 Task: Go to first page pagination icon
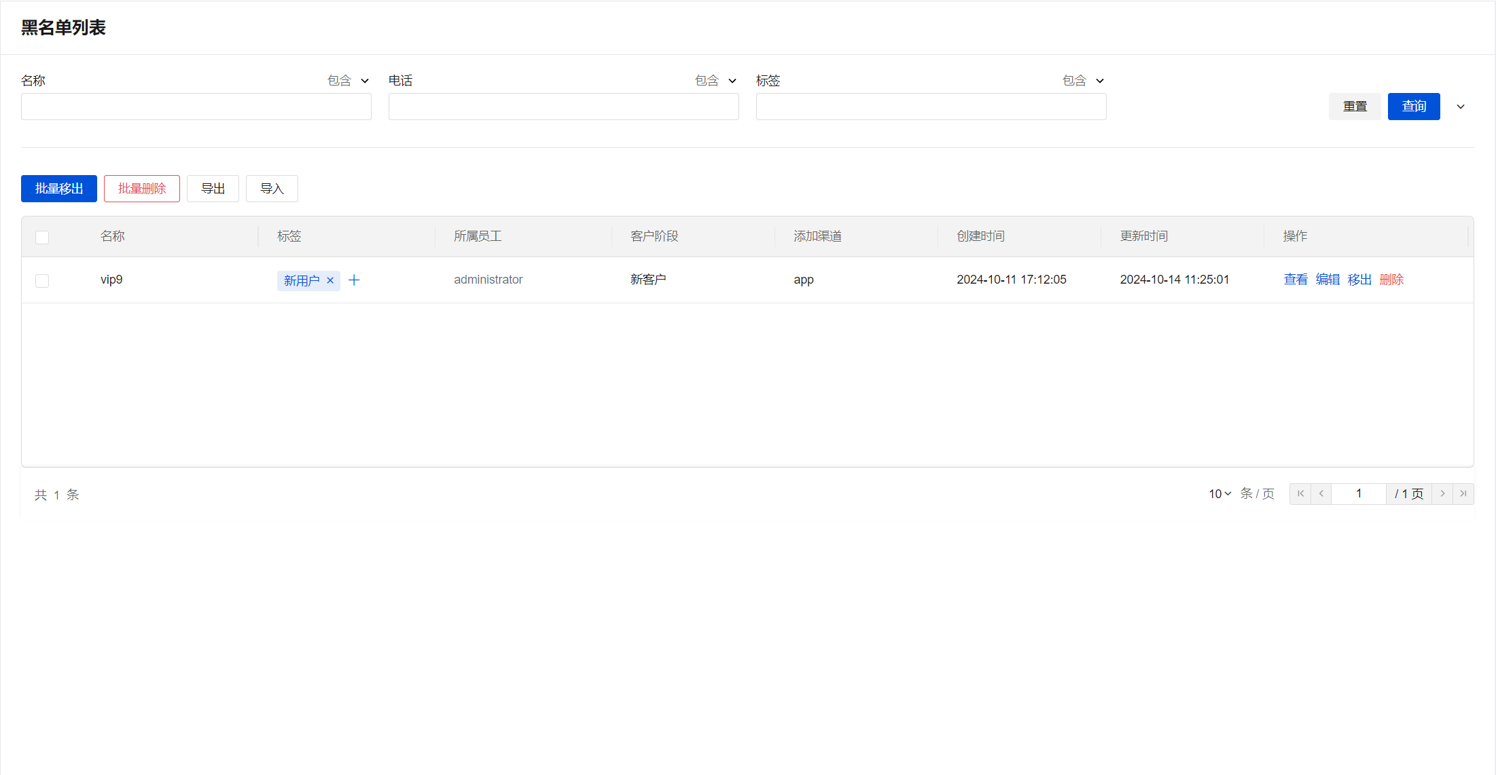(x=1300, y=493)
